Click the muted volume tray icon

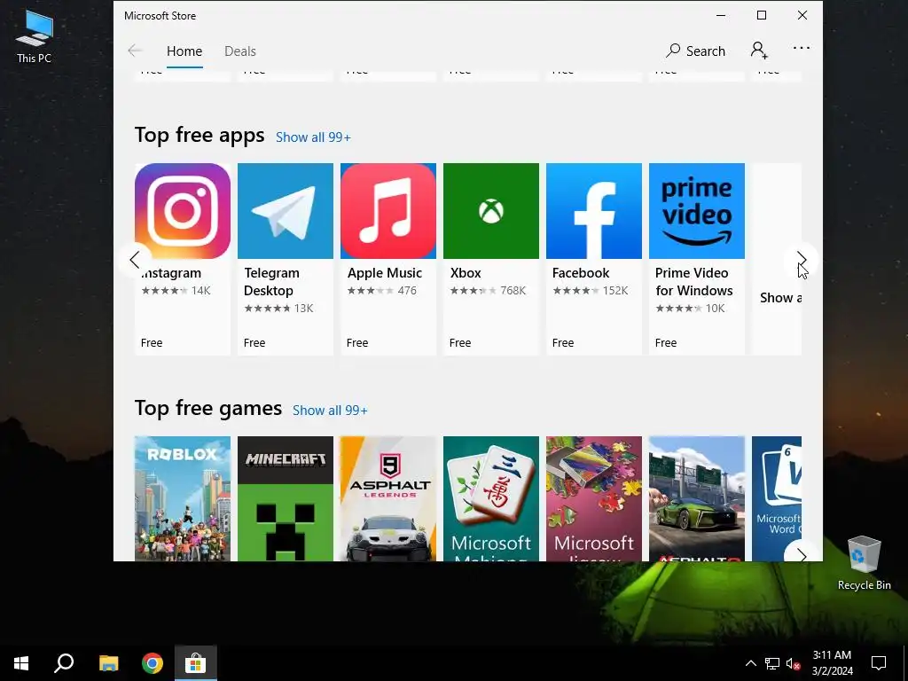click(793, 663)
